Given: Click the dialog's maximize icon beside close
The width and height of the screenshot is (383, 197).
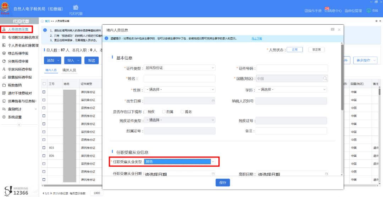Looking at the screenshot, I should click(x=332, y=29).
